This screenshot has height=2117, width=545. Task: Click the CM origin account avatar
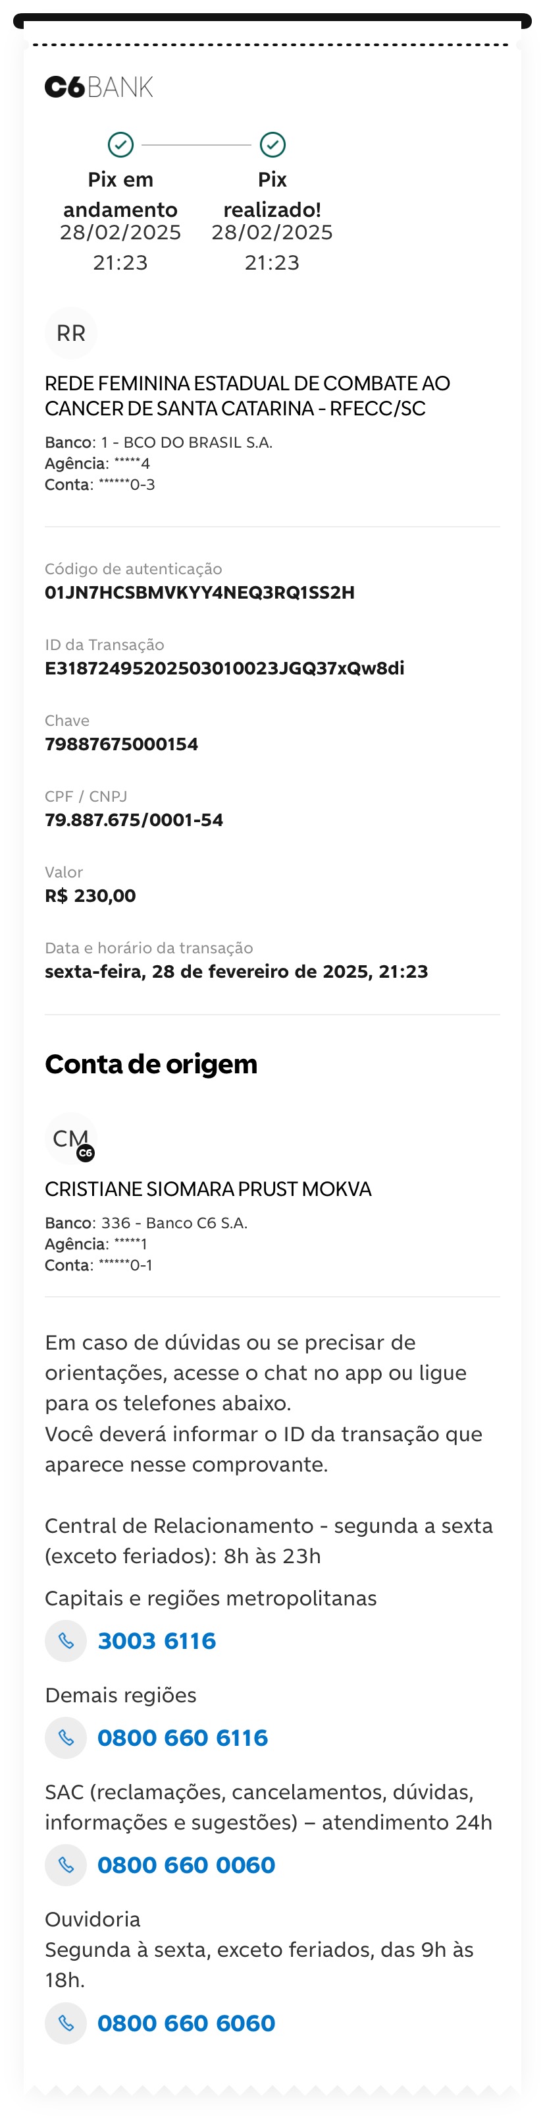pos(70,1138)
